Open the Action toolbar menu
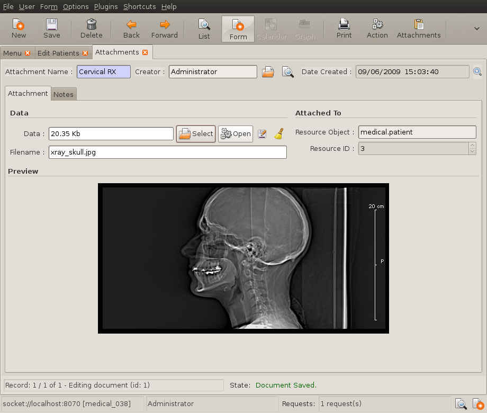The width and height of the screenshot is (487, 413). (x=377, y=29)
